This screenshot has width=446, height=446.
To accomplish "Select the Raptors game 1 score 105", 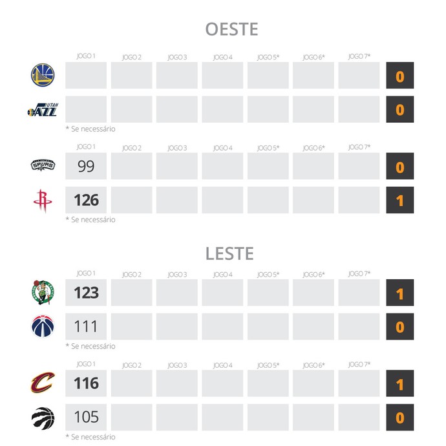I will 86,417.
